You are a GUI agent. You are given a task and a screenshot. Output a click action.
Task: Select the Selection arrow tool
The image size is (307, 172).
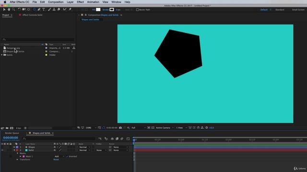(4, 10)
